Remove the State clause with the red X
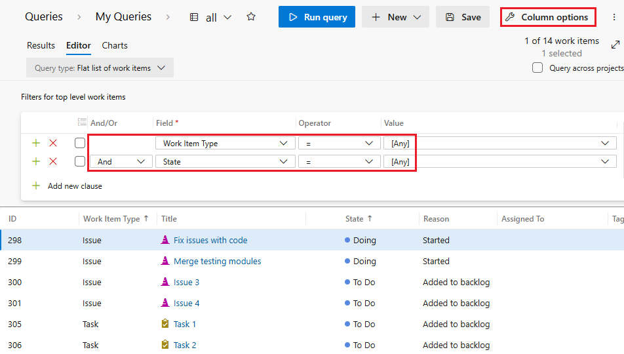The height and width of the screenshot is (354, 624). [53, 161]
